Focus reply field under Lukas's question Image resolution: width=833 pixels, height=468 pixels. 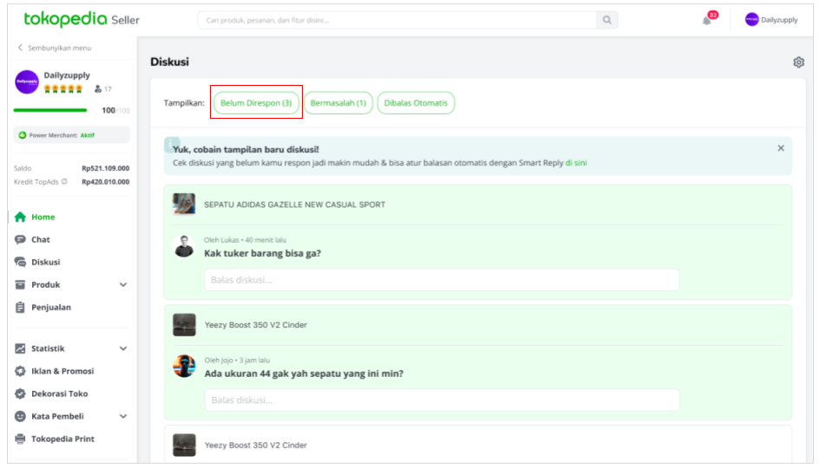(442, 280)
